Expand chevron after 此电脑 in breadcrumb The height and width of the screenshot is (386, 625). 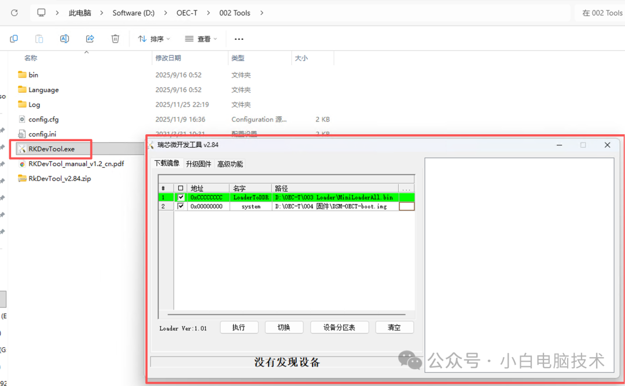click(102, 13)
